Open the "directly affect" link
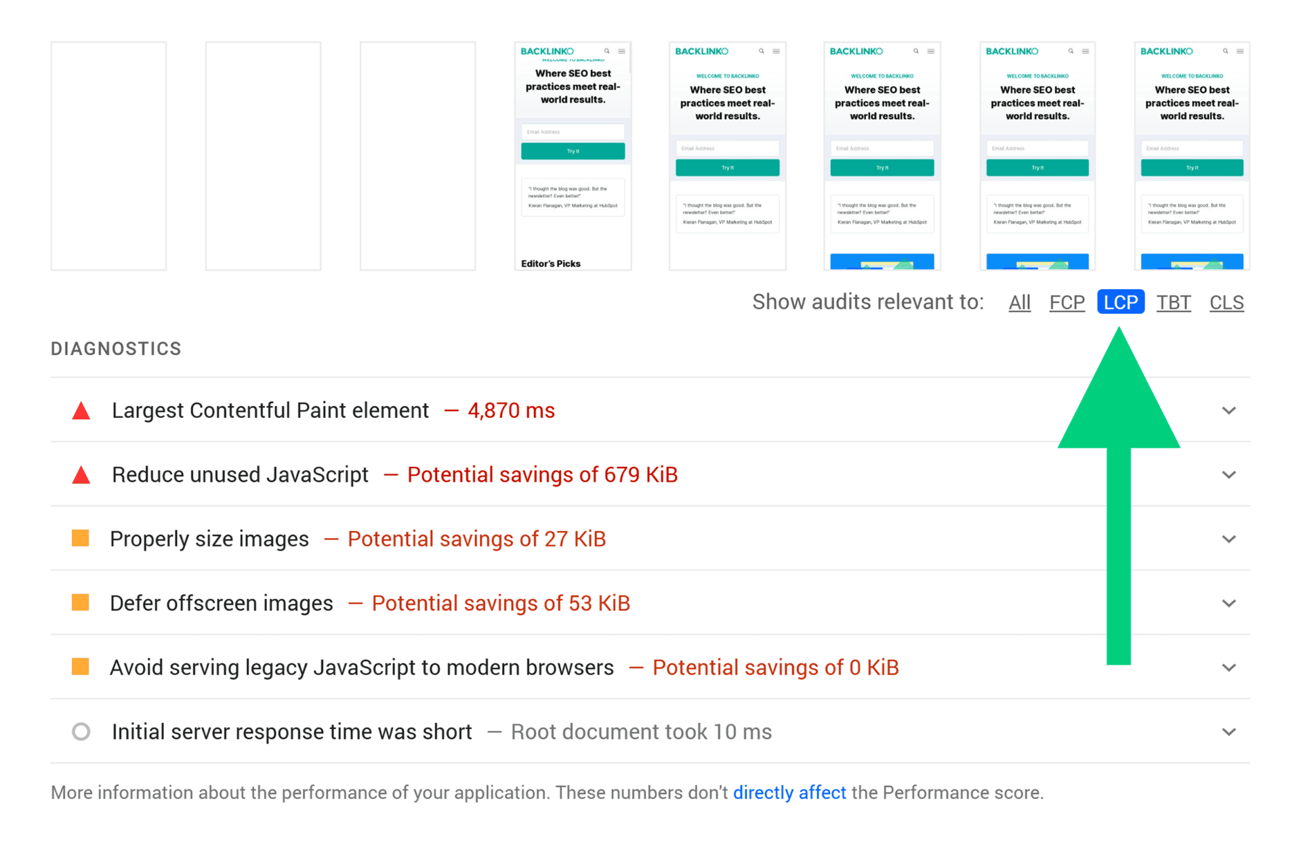Viewport: 1301px width, 855px height. click(789, 792)
